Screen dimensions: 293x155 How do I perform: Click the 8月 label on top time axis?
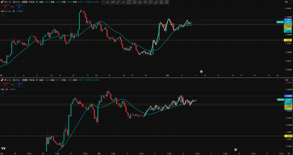click(x=168, y=76)
